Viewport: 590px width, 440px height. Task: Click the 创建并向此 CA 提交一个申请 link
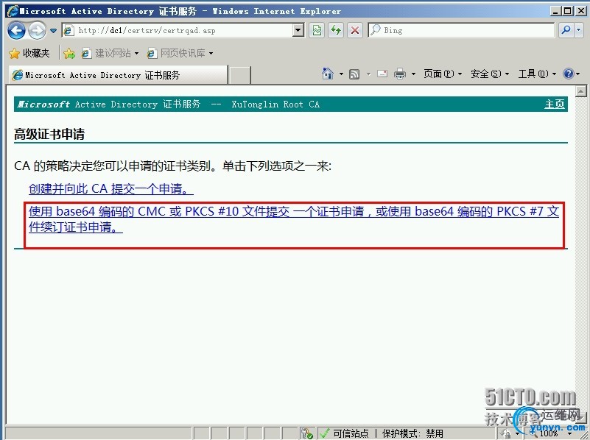pos(111,188)
